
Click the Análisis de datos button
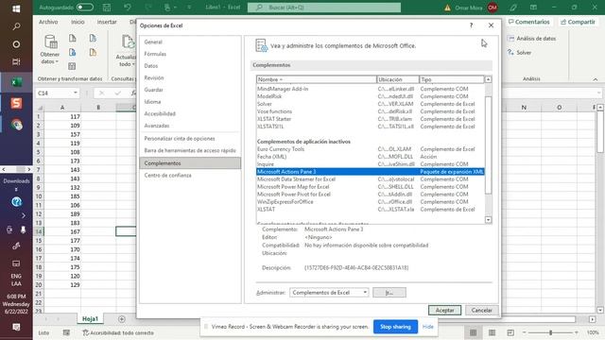(x=532, y=39)
